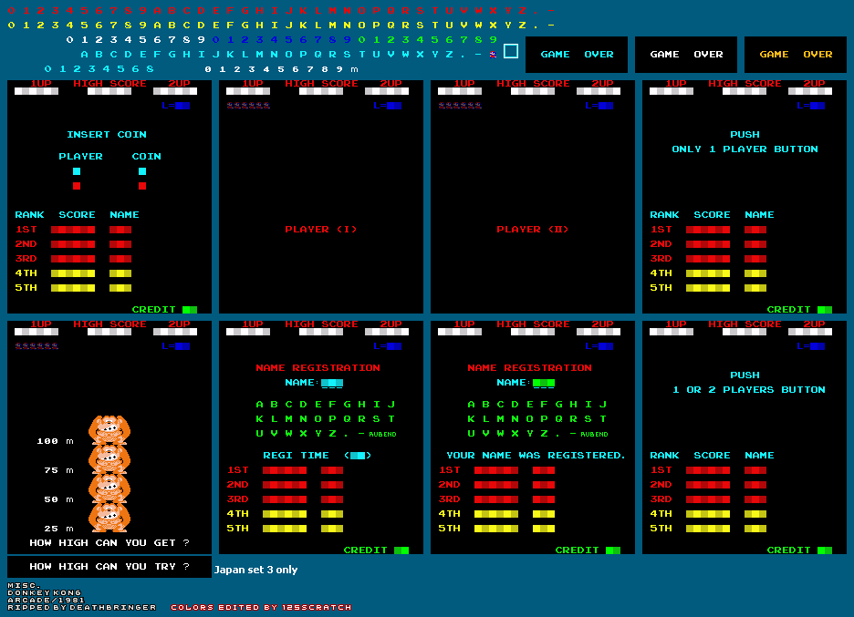Click letter A in REGI TIME panel alphabet
The image size is (854, 617).
point(259,405)
